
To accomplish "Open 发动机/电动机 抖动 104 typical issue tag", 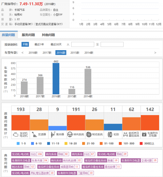I will pyautogui.click(x=27, y=154).
